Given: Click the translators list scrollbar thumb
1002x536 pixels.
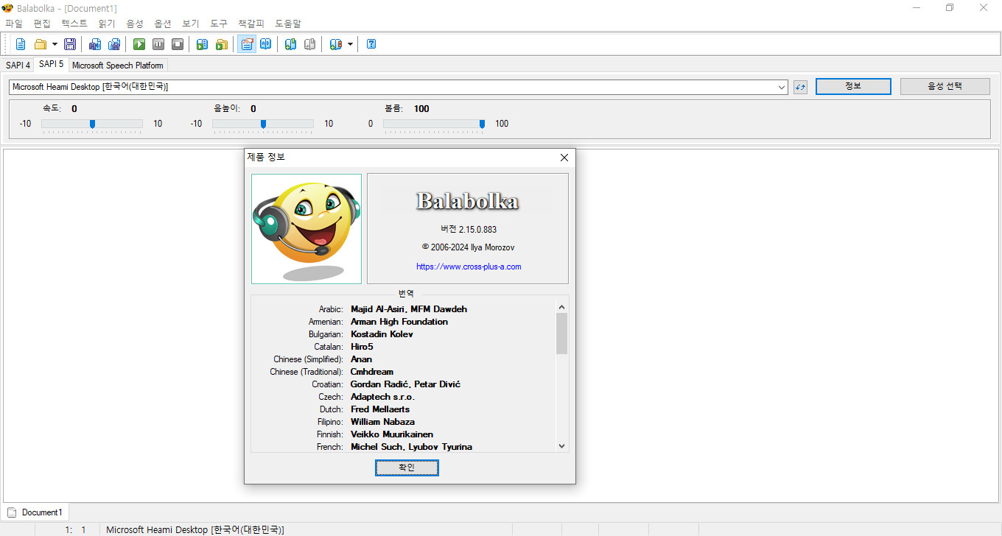Looking at the screenshot, I should [562, 334].
